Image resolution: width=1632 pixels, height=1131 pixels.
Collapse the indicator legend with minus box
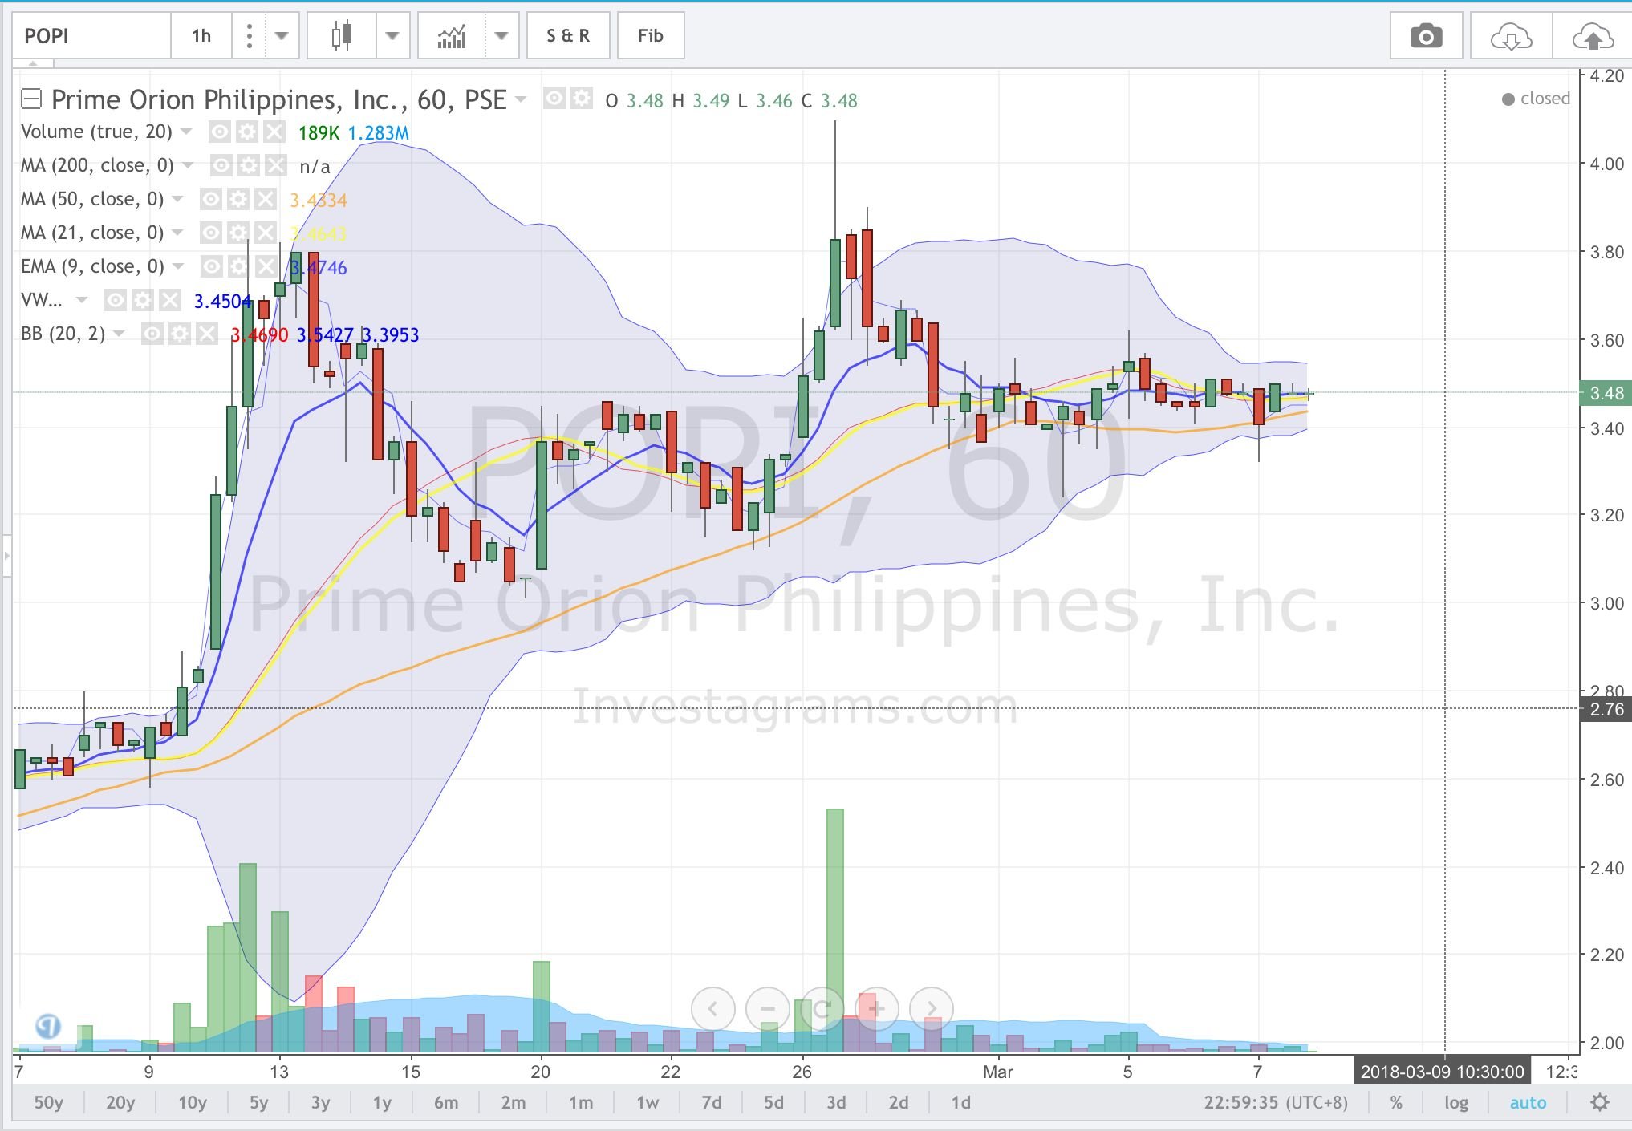coord(31,99)
